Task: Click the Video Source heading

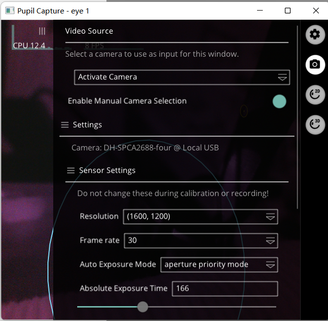Action: coord(89,31)
